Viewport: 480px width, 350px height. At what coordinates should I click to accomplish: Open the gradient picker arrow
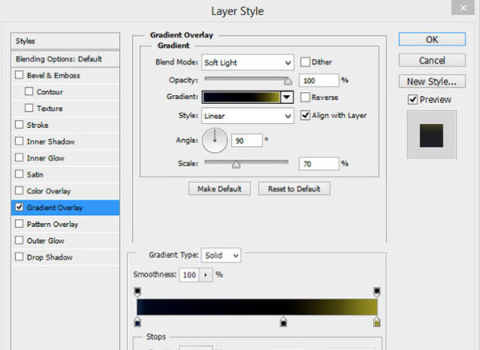(x=286, y=97)
